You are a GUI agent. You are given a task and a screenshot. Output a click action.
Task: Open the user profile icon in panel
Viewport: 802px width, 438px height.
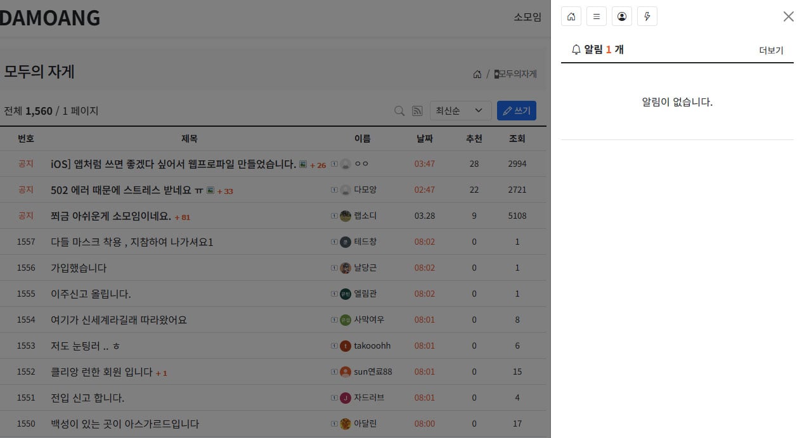622,16
